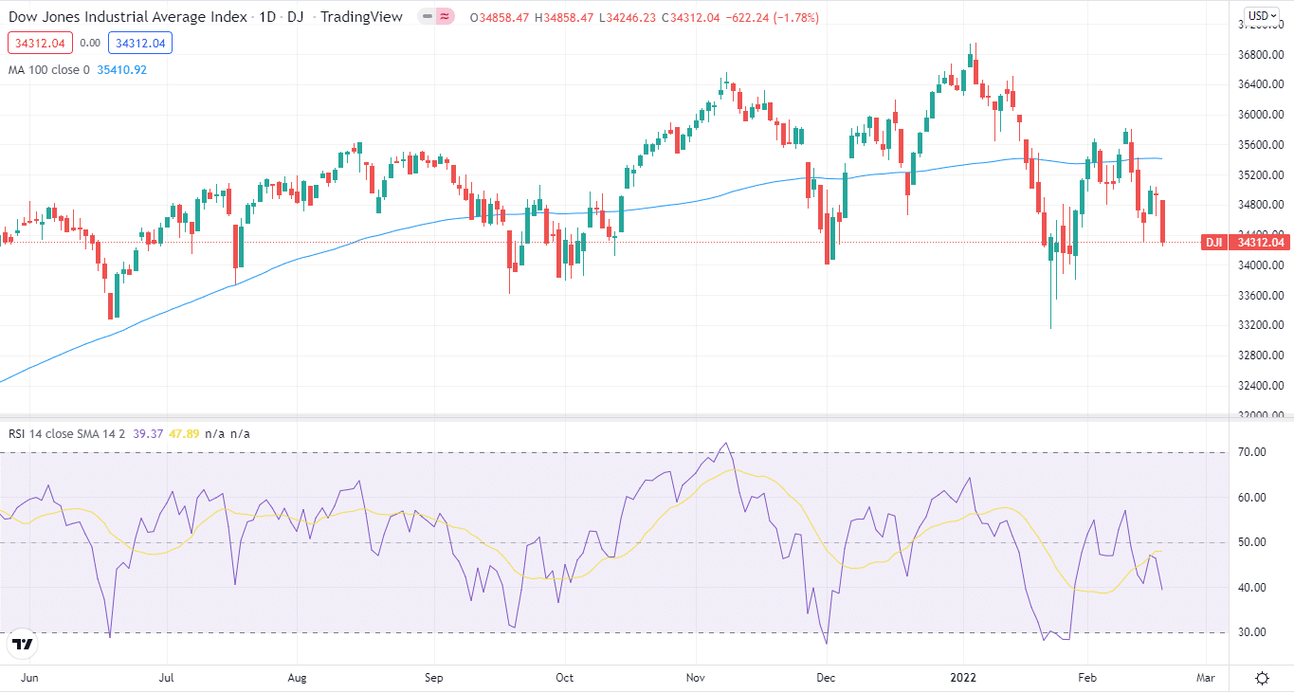The width and height of the screenshot is (1294, 693).
Task: Click the 36400.00 price axis label
Action: tap(1262, 85)
